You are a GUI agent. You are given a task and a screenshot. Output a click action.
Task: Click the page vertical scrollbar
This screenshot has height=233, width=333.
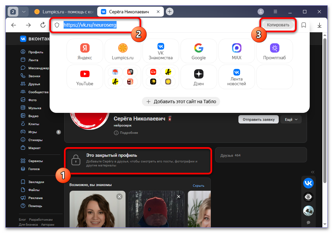click(x=325, y=111)
